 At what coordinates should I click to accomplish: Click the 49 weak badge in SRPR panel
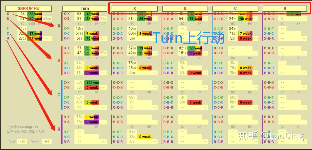click(35, 19)
